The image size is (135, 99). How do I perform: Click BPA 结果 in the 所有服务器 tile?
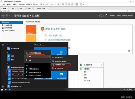click(x=87, y=81)
